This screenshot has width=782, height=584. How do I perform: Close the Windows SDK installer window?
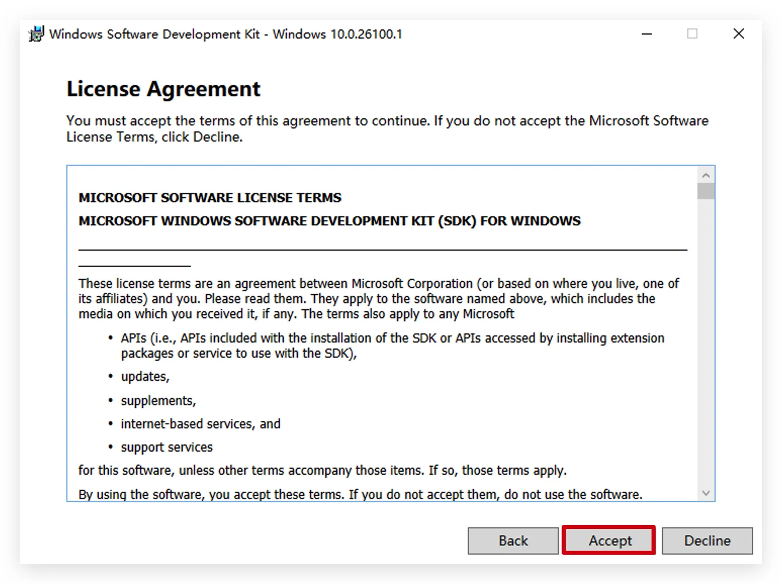[x=738, y=34]
